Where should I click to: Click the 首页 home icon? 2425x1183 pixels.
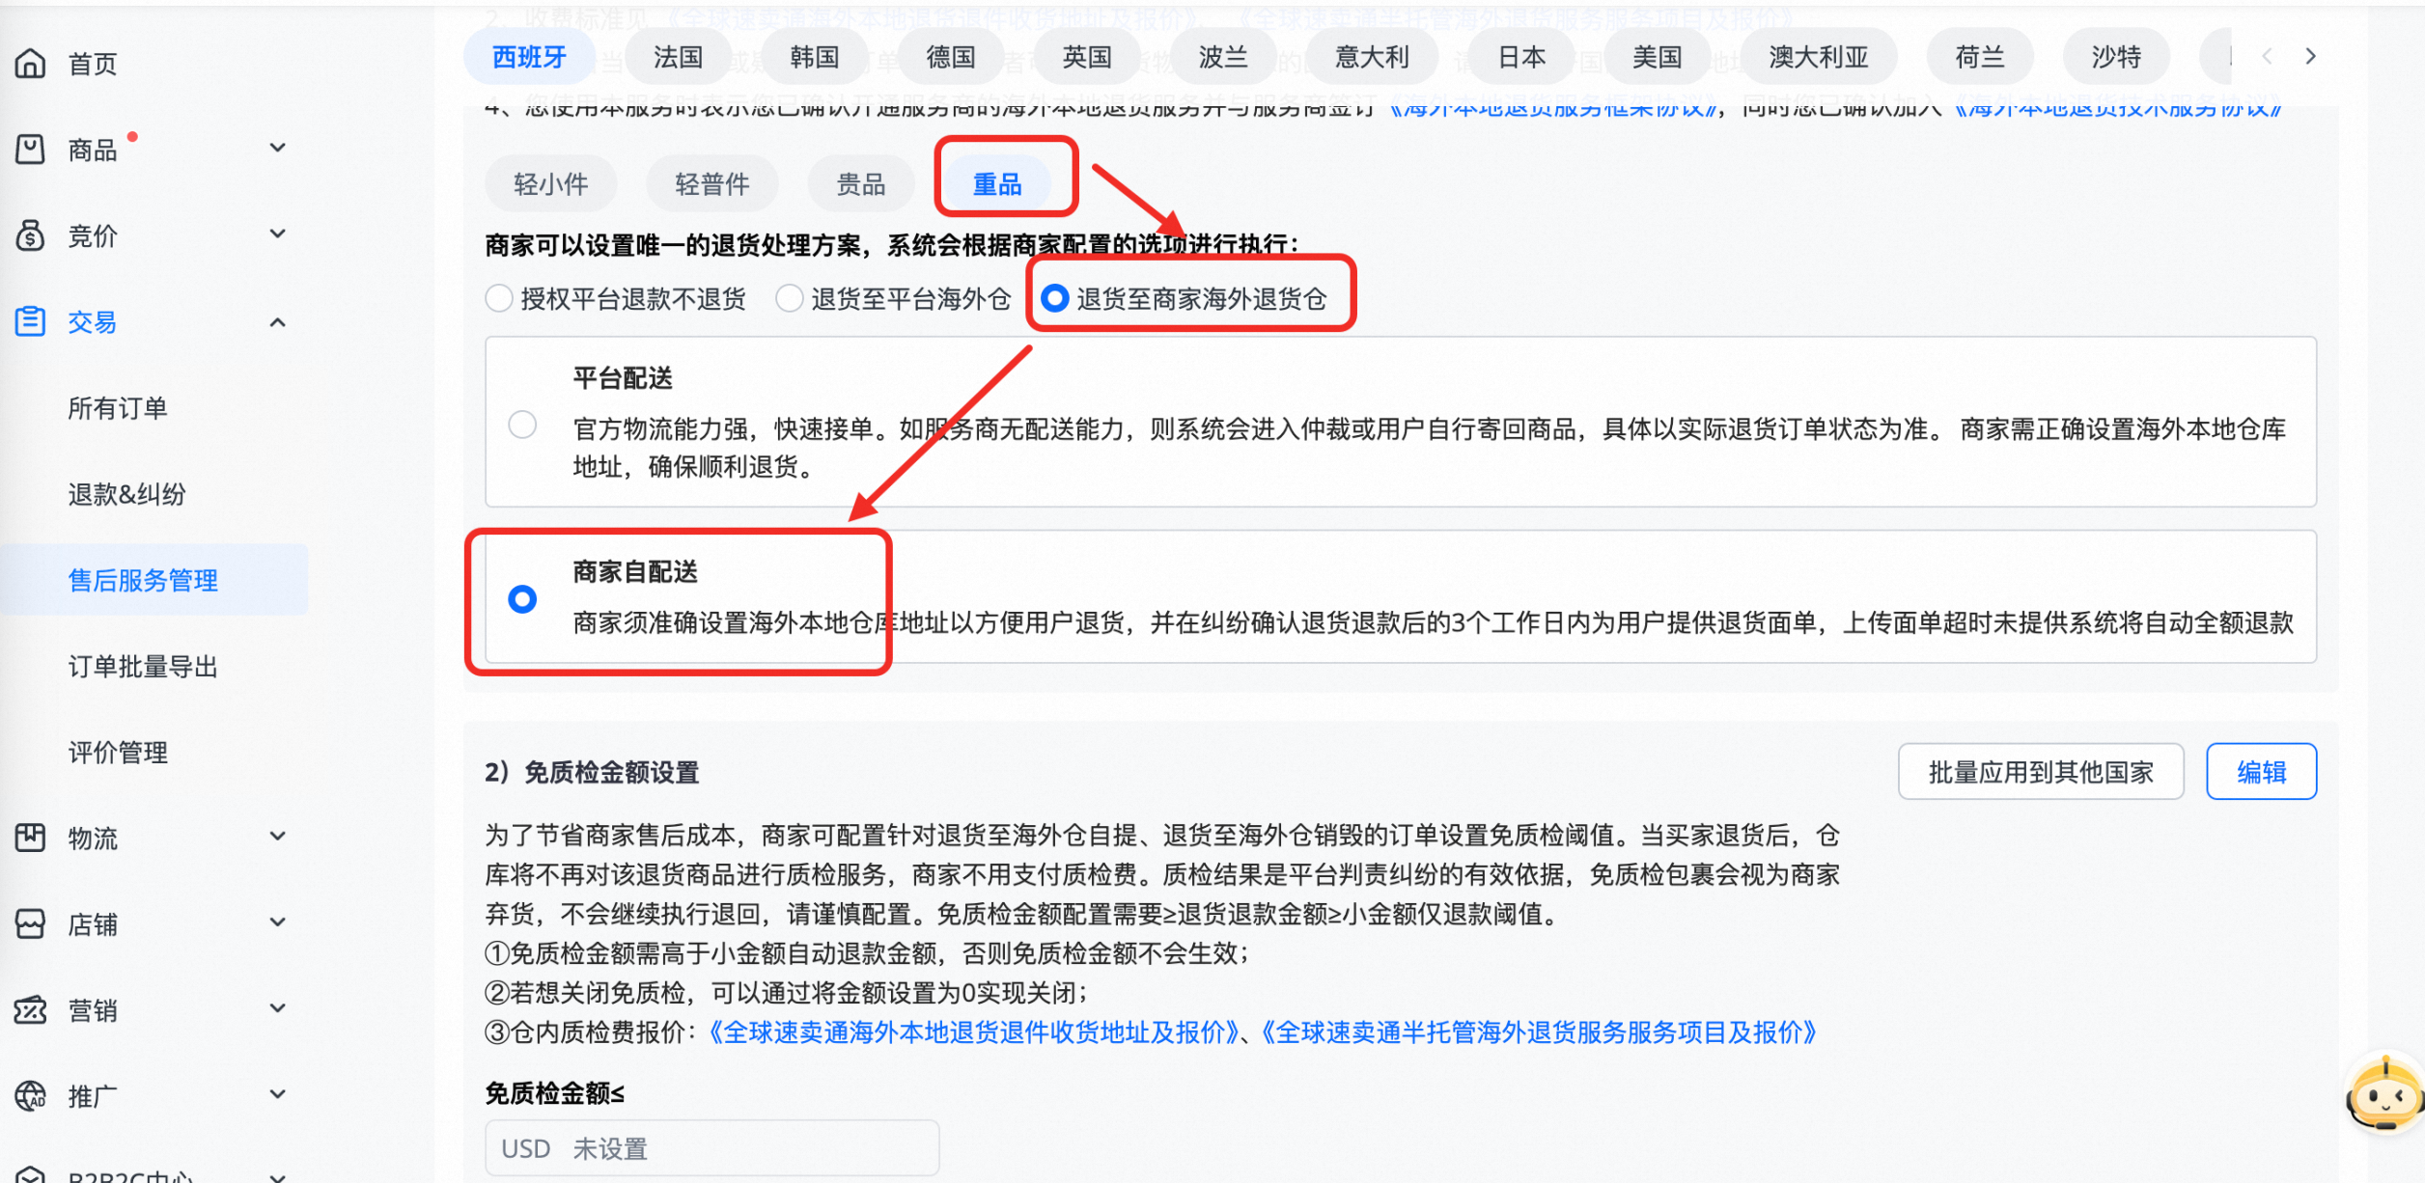[31, 63]
